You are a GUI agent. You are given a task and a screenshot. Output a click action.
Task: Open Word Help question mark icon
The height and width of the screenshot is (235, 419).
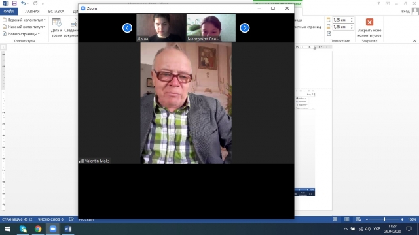coord(378,3)
